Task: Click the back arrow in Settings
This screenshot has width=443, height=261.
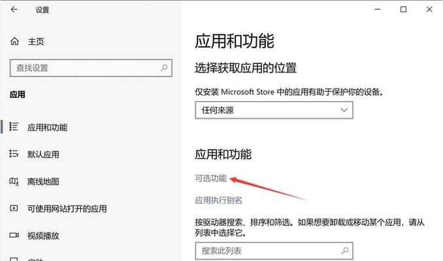Action: (x=14, y=10)
